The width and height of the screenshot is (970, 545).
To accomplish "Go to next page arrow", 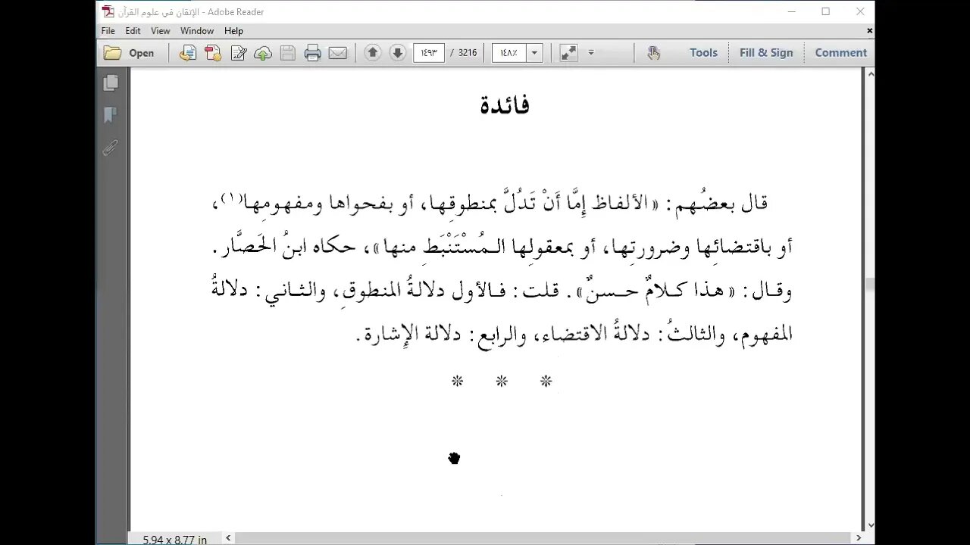I will point(397,53).
